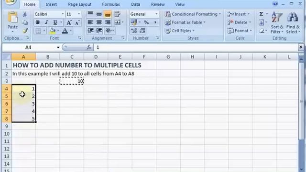Image resolution: width=306 pixels, height=172 pixels.
Task: Click Decrease Indent icon
Action: coord(90,31)
